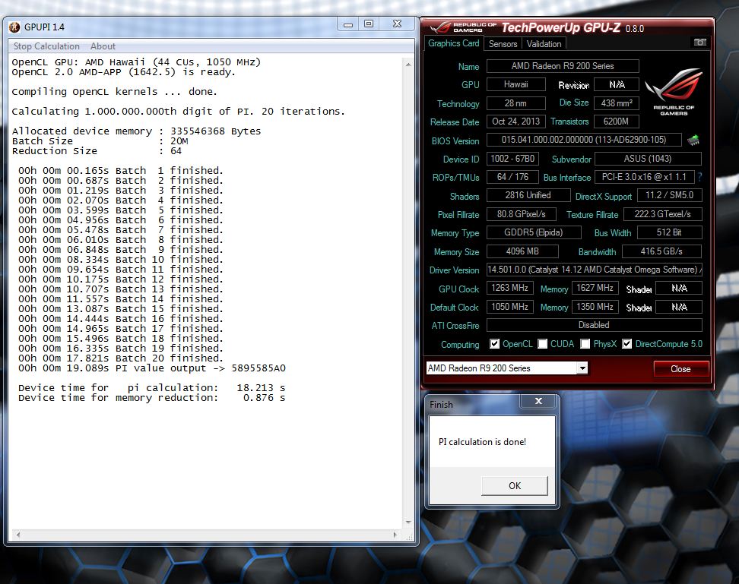Click the Driver Version field
The image size is (739, 584).
pos(595,270)
